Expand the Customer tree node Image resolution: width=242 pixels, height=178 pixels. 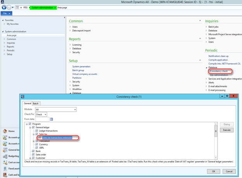[x=30, y=158]
